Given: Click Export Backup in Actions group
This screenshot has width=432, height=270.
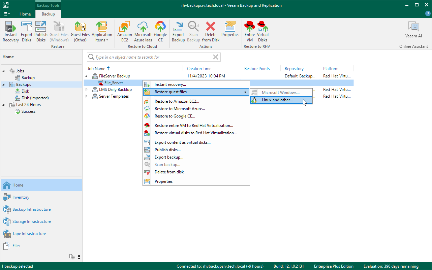Looking at the screenshot, I should point(178,32).
